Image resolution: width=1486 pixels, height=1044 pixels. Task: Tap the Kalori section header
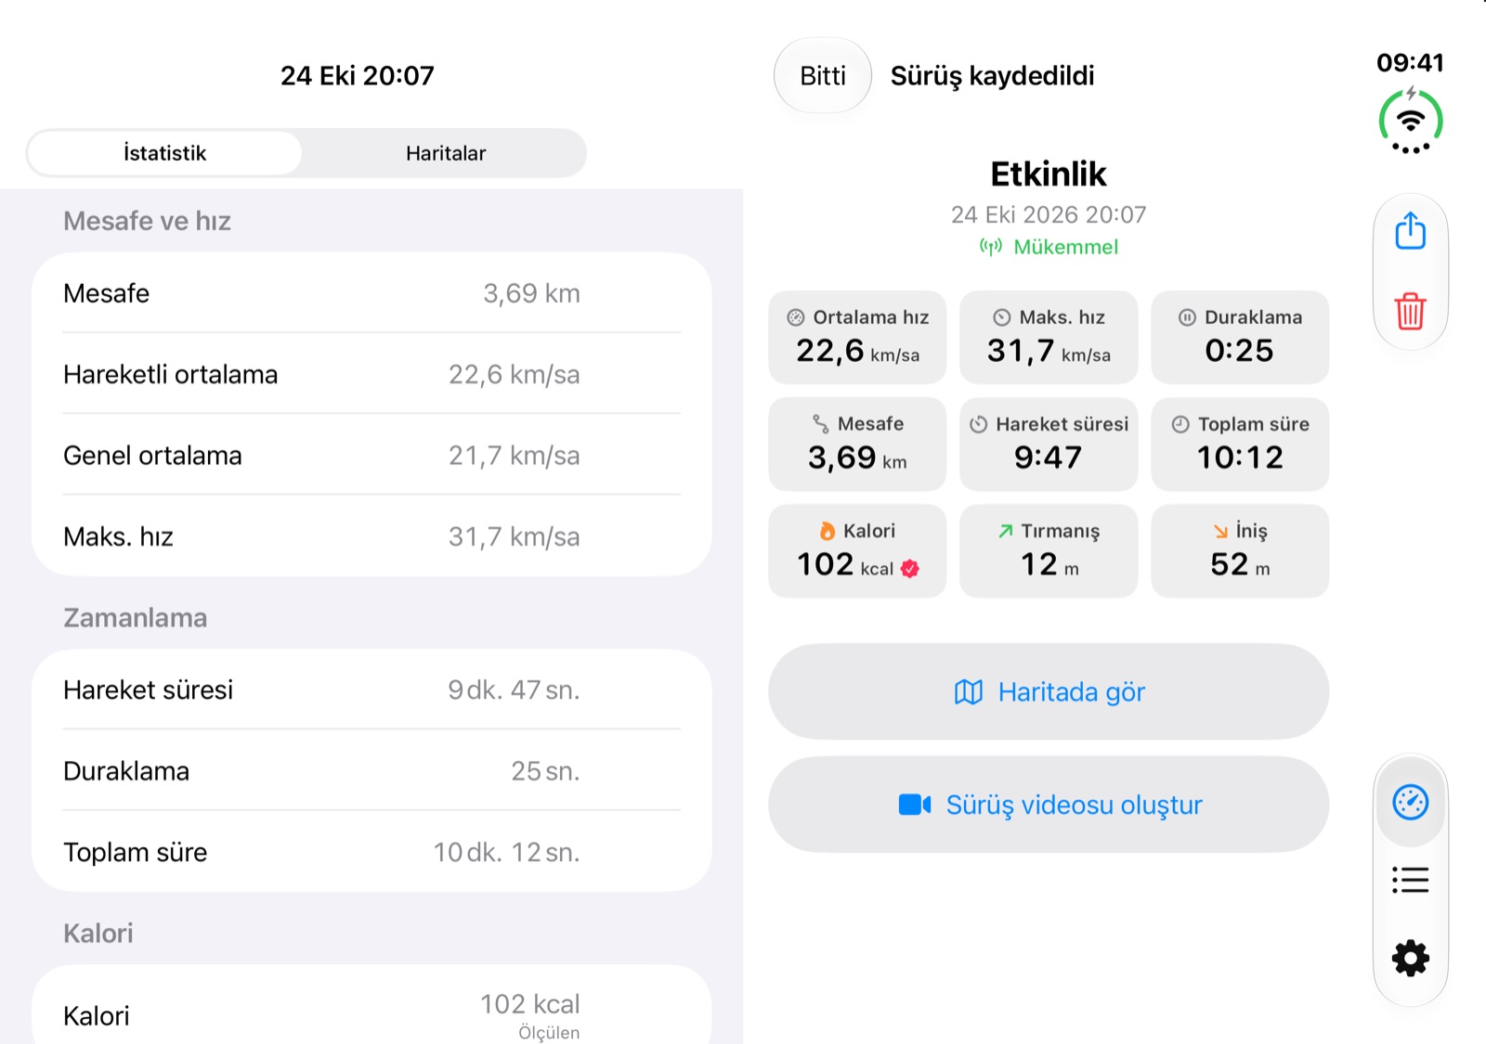[x=98, y=933]
